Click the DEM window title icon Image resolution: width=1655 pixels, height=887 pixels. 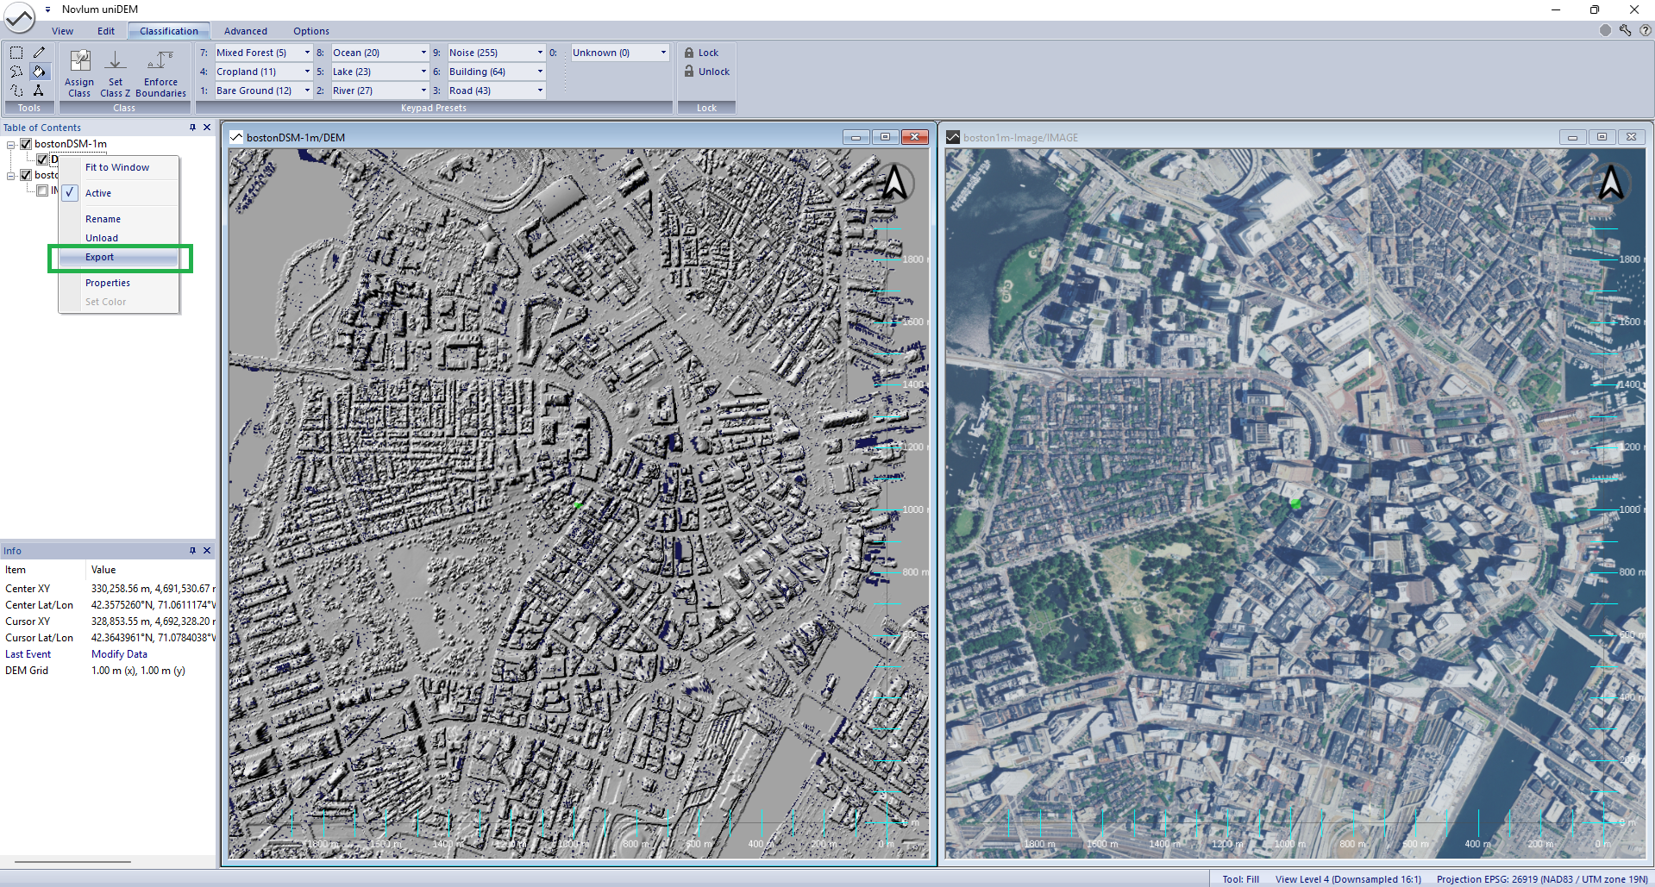click(x=236, y=137)
